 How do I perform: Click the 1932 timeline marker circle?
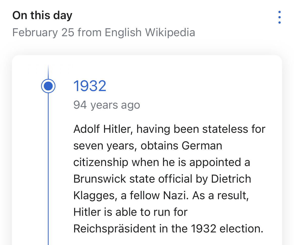[x=48, y=86]
